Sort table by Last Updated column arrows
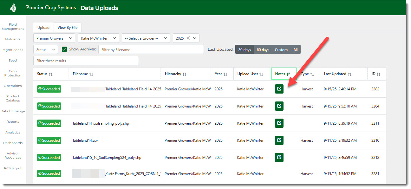This screenshot has height=189, width=411. pyautogui.click(x=350, y=74)
